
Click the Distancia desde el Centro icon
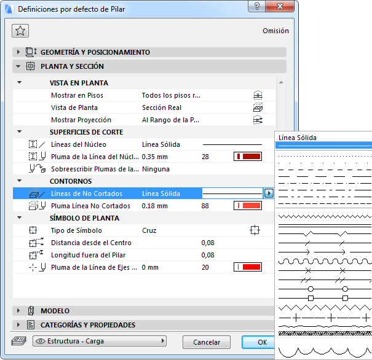36,243
